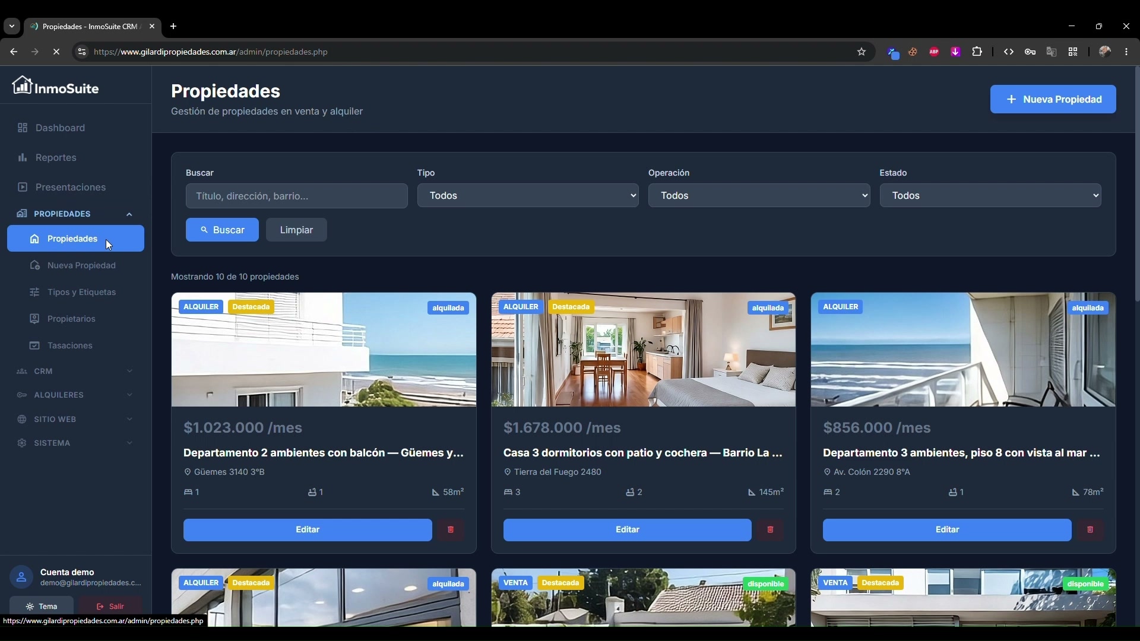The width and height of the screenshot is (1140, 641).
Task: Click the browser address bar URL
Action: (211, 52)
